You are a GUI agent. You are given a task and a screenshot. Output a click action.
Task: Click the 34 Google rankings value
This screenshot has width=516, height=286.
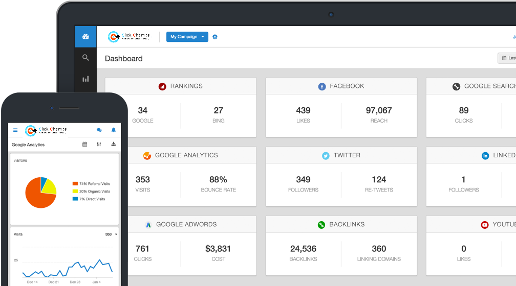[x=142, y=110]
